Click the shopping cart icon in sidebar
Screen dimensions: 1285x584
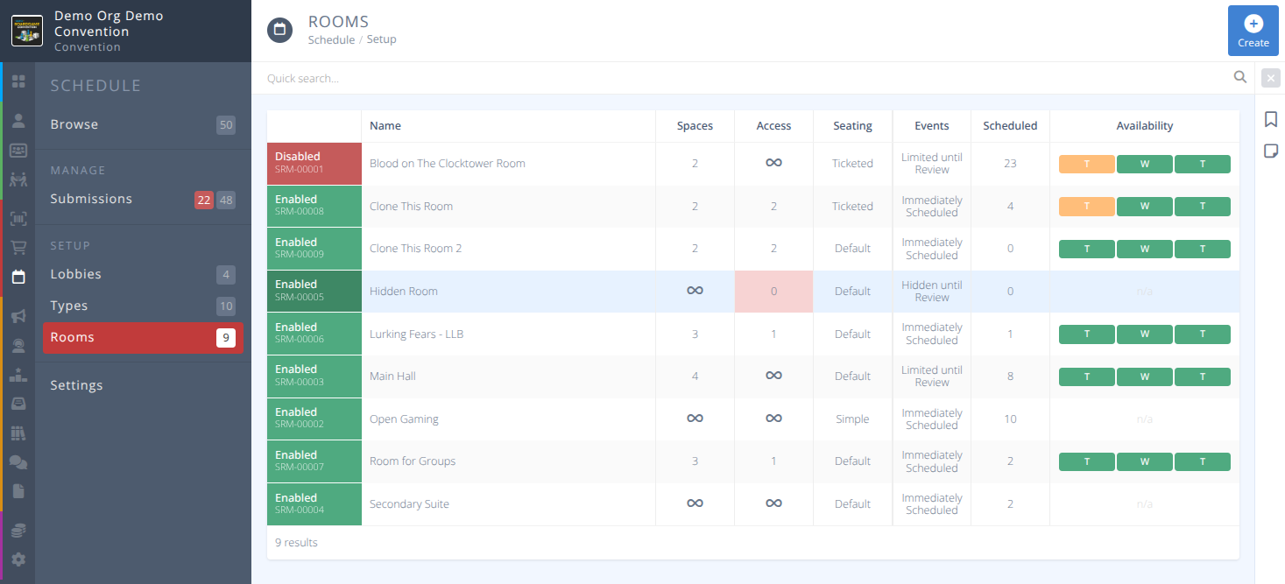click(18, 248)
